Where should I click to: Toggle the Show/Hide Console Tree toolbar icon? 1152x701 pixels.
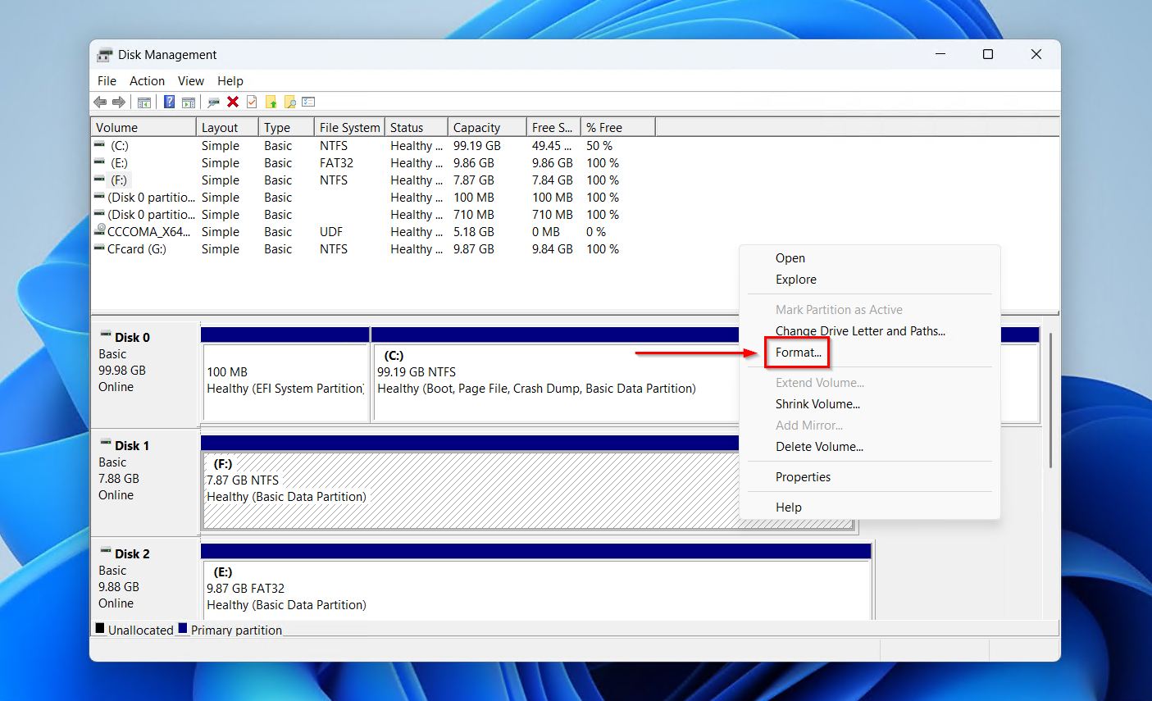click(144, 101)
